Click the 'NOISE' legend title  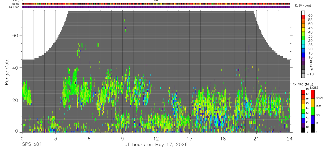pos(314,88)
